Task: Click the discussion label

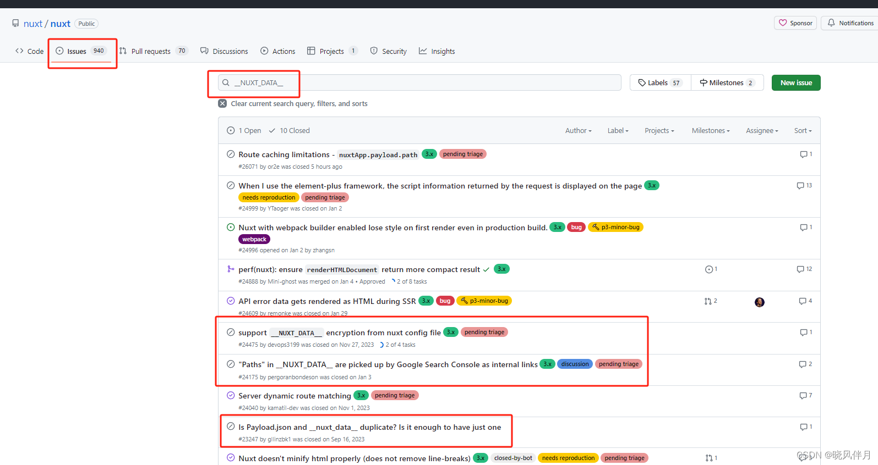Action: click(575, 364)
